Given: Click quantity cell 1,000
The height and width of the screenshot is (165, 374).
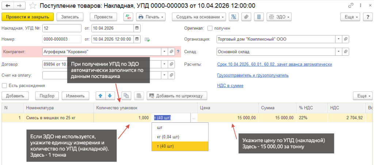Looking at the screenshot, I should pyautogui.click(x=122, y=118).
